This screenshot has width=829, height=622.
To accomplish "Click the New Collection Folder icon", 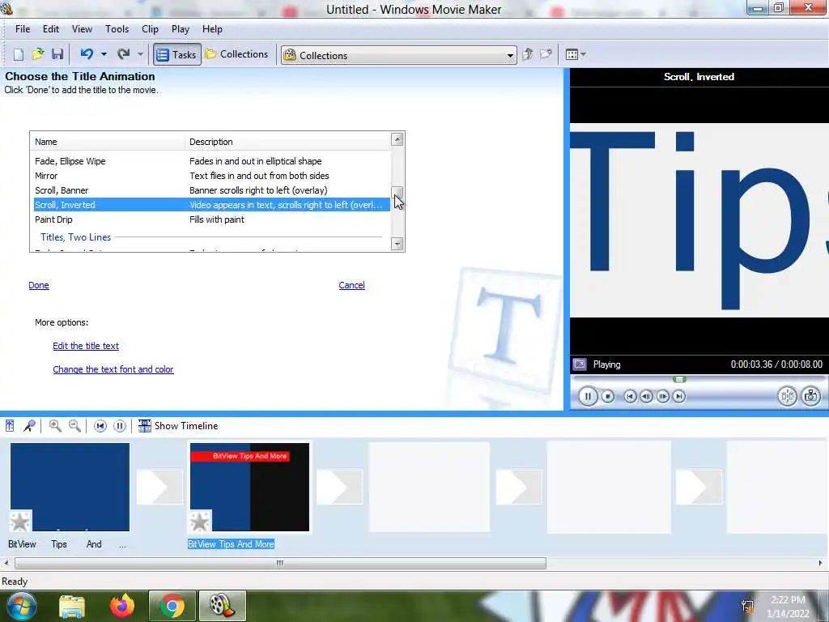I will pos(546,54).
